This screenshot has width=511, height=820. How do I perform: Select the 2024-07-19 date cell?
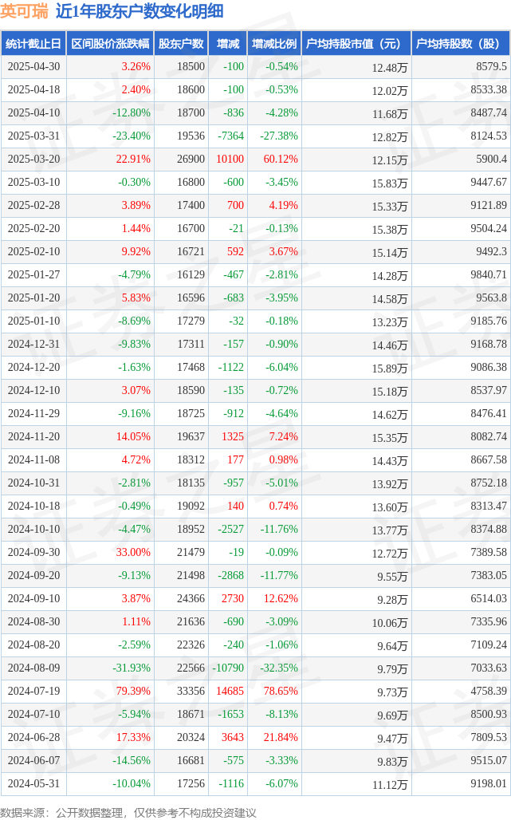click(x=33, y=691)
